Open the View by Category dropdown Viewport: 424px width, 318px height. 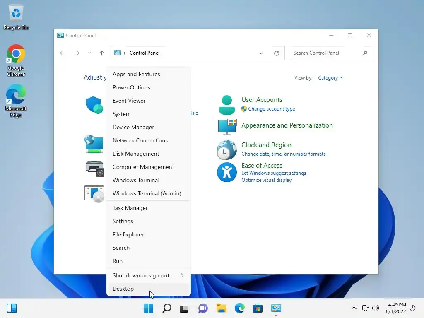(330, 78)
